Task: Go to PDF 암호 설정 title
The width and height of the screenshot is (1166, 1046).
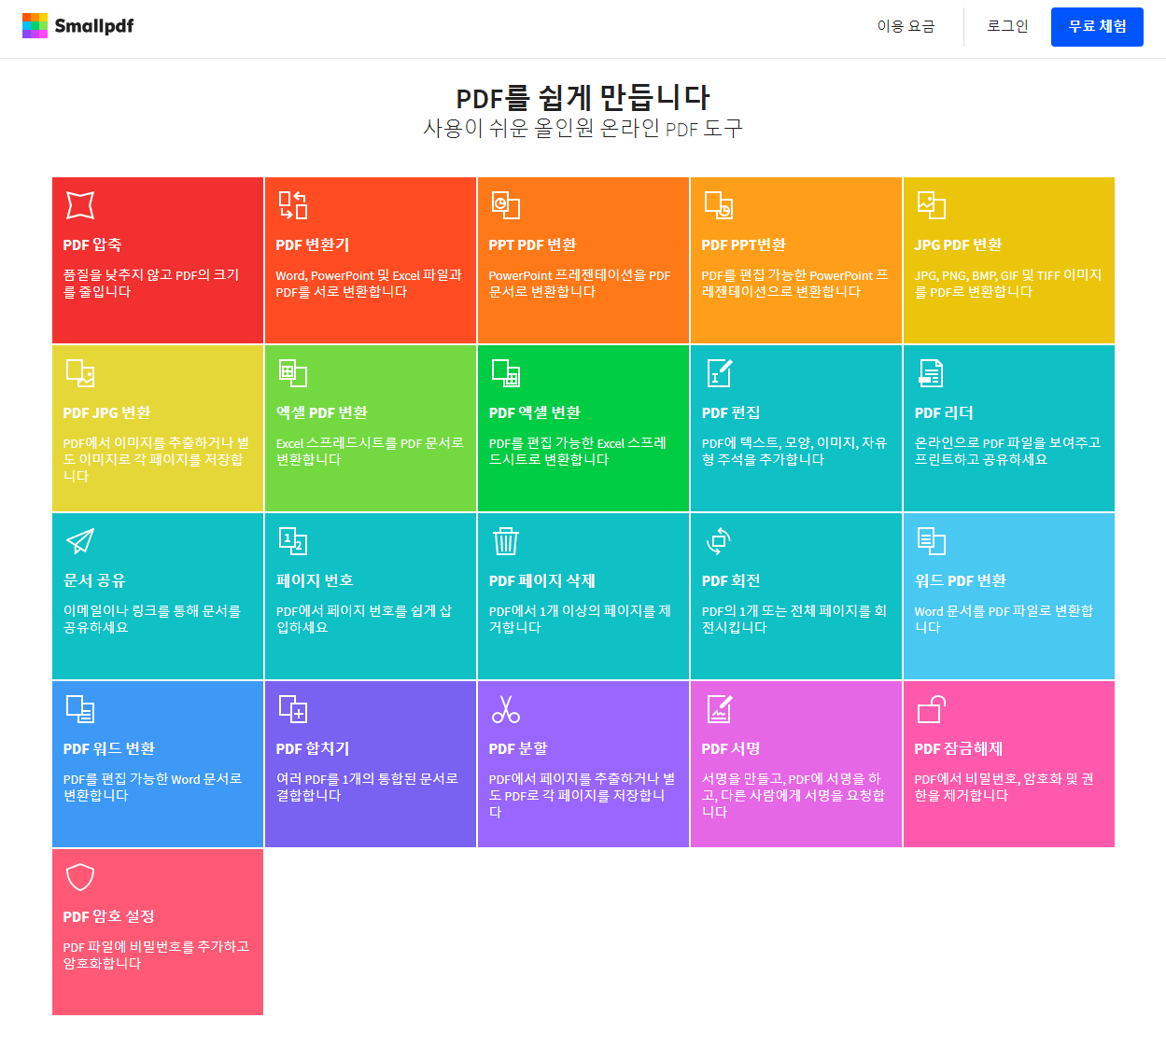Action: [108, 916]
